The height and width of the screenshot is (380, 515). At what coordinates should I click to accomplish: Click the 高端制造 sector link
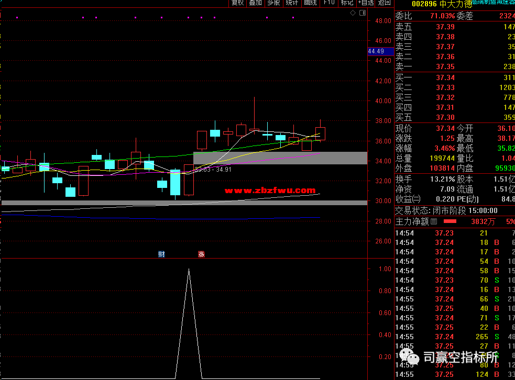(494, 2)
